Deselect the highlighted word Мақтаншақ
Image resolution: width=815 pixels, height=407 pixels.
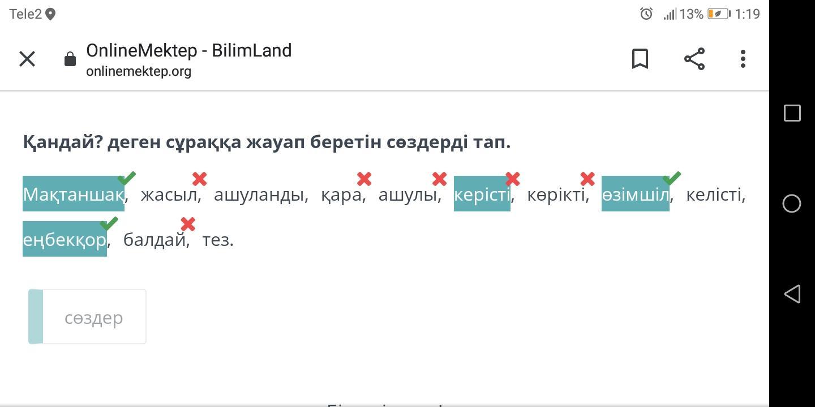[74, 194]
